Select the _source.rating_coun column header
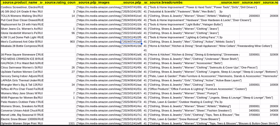Viewport: 280px width, 126px height. pos(59,3)
